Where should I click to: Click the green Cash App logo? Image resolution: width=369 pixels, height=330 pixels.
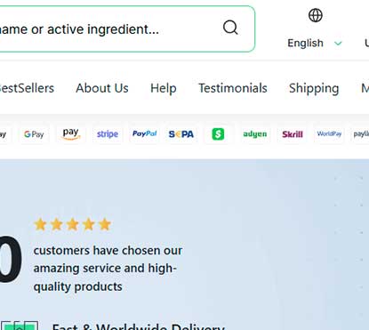[x=218, y=134]
